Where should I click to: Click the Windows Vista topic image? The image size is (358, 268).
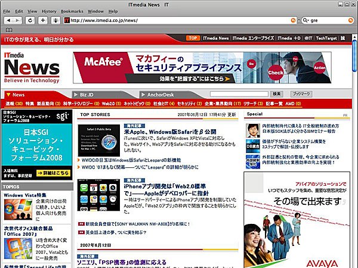[x=18, y=210]
